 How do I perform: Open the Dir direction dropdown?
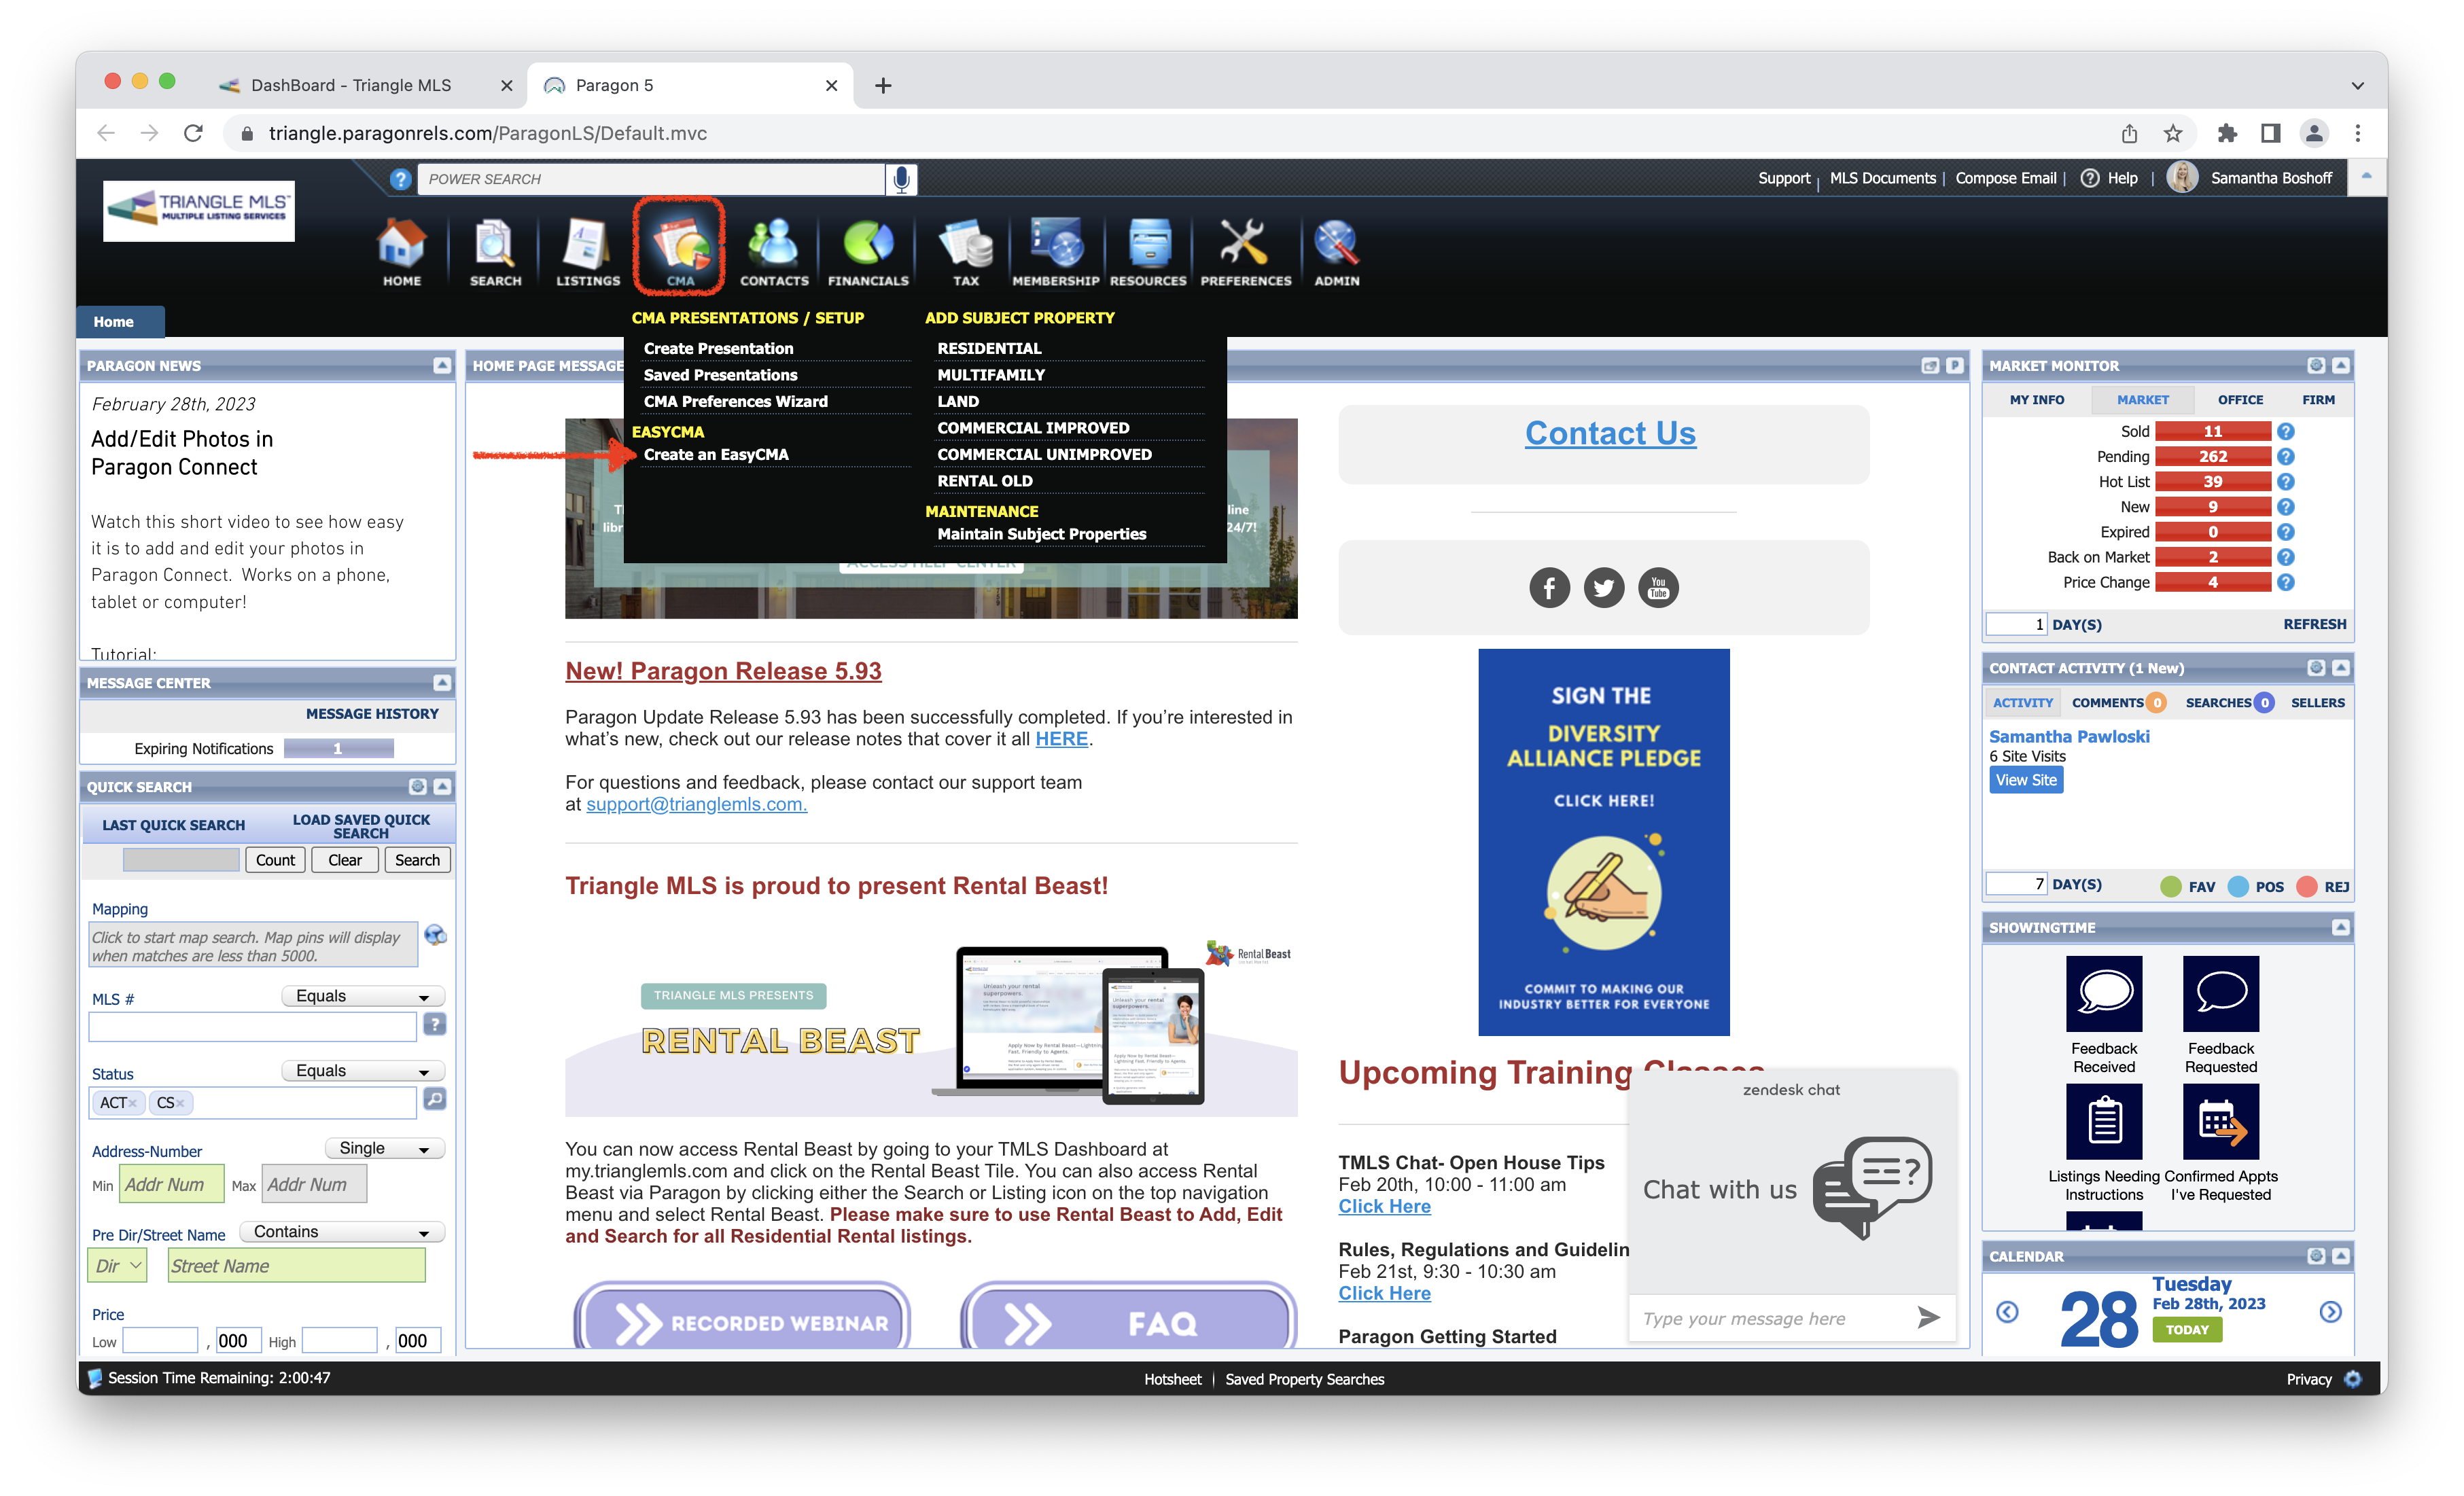[x=118, y=1265]
